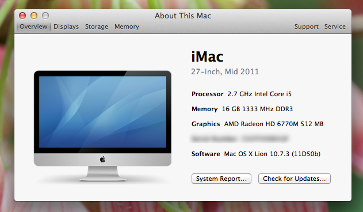Switch to the Overview tab
363x212 pixels.
click(x=33, y=26)
